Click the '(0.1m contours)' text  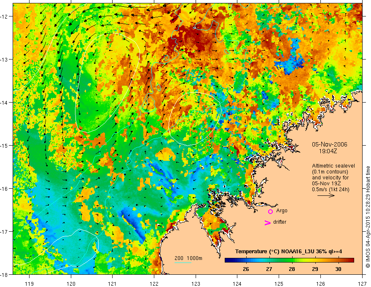coord(330,172)
